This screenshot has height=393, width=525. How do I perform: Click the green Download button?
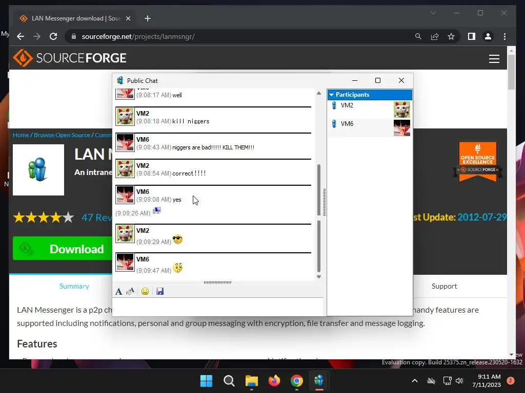63,248
